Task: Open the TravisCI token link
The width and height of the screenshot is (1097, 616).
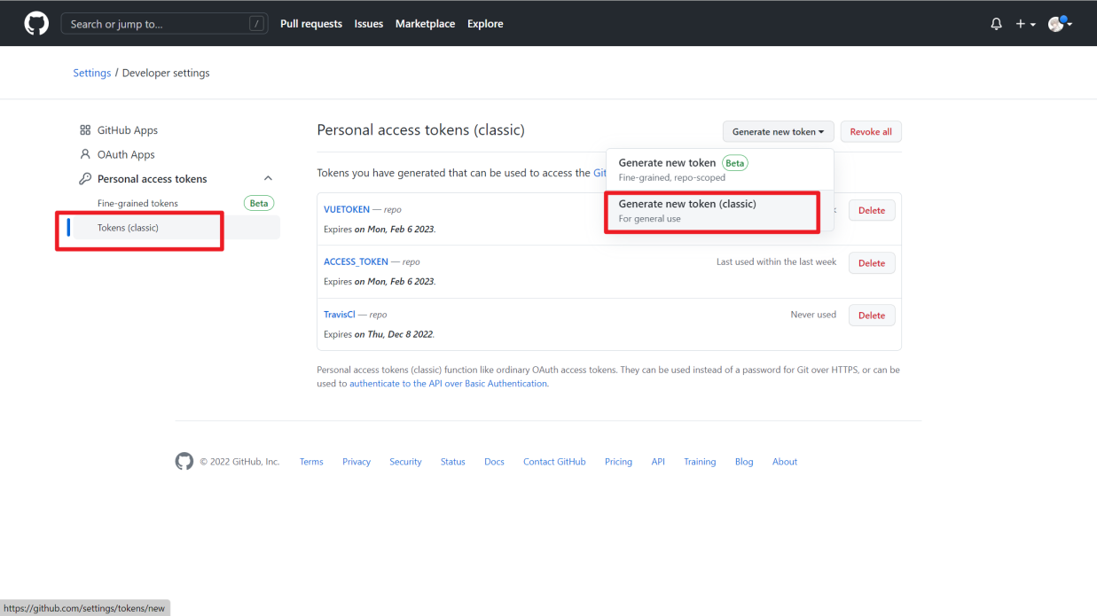Action: pyautogui.click(x=340, y=314)
